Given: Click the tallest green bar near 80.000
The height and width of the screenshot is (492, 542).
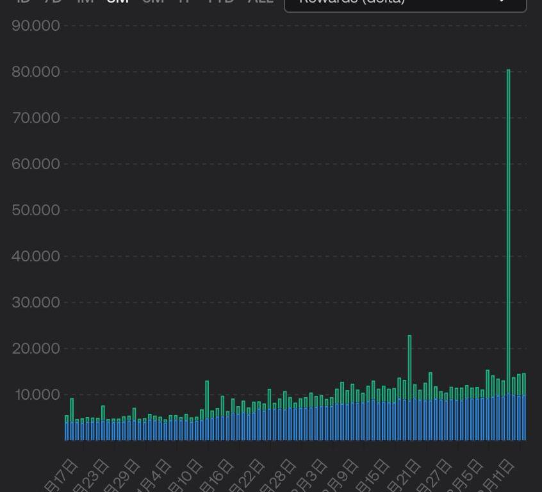Looking at the screenshot, I should (509, 256).
